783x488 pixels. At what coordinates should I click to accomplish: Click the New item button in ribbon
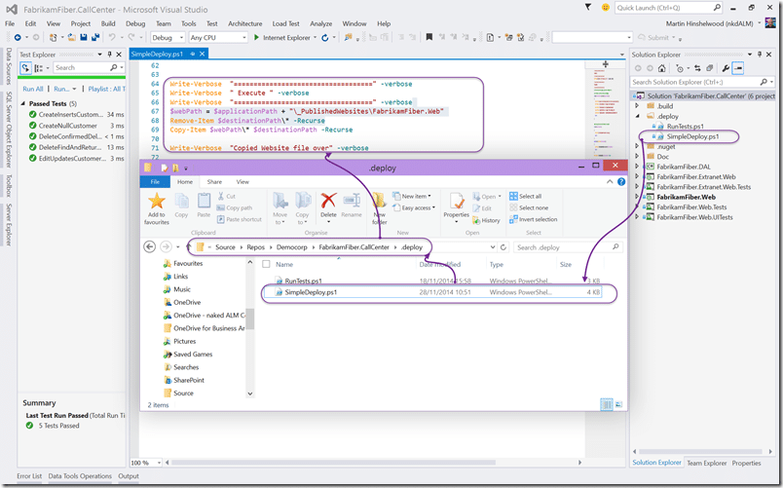tap(412, 197)
